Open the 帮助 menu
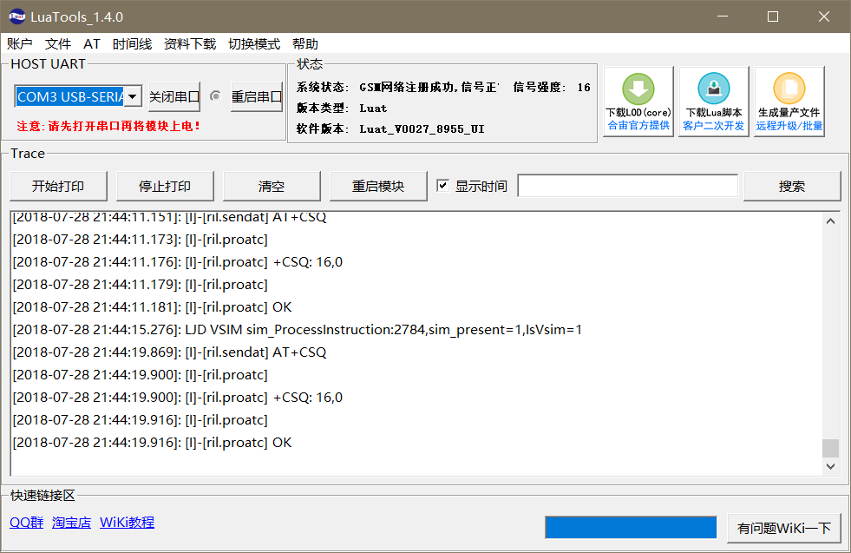 coord(305,44)
